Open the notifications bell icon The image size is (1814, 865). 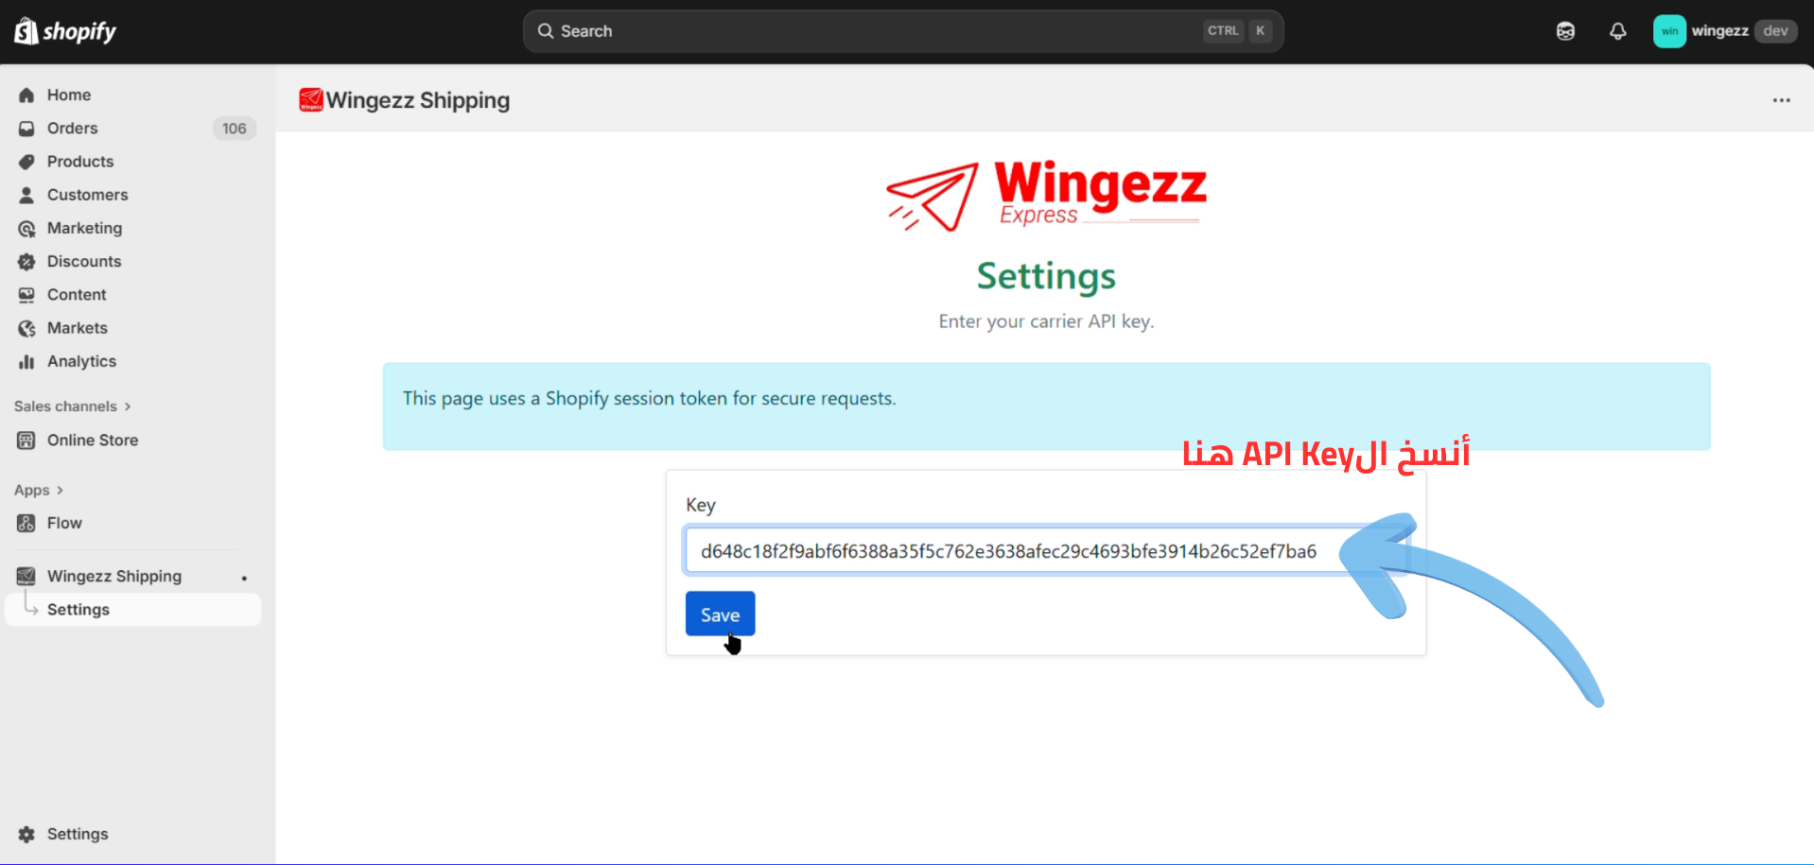(x=1617, y=31)
